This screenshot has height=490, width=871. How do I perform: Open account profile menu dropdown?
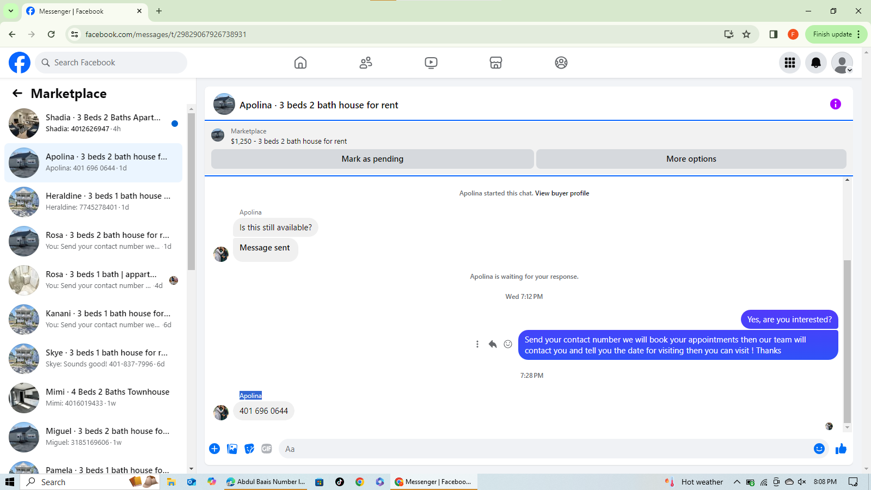(842, 63)
